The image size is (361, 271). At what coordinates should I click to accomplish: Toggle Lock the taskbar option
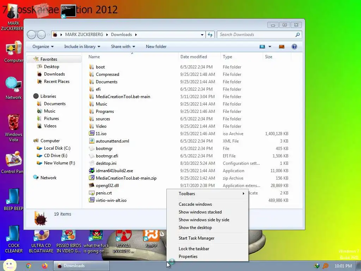pos(194,249)
